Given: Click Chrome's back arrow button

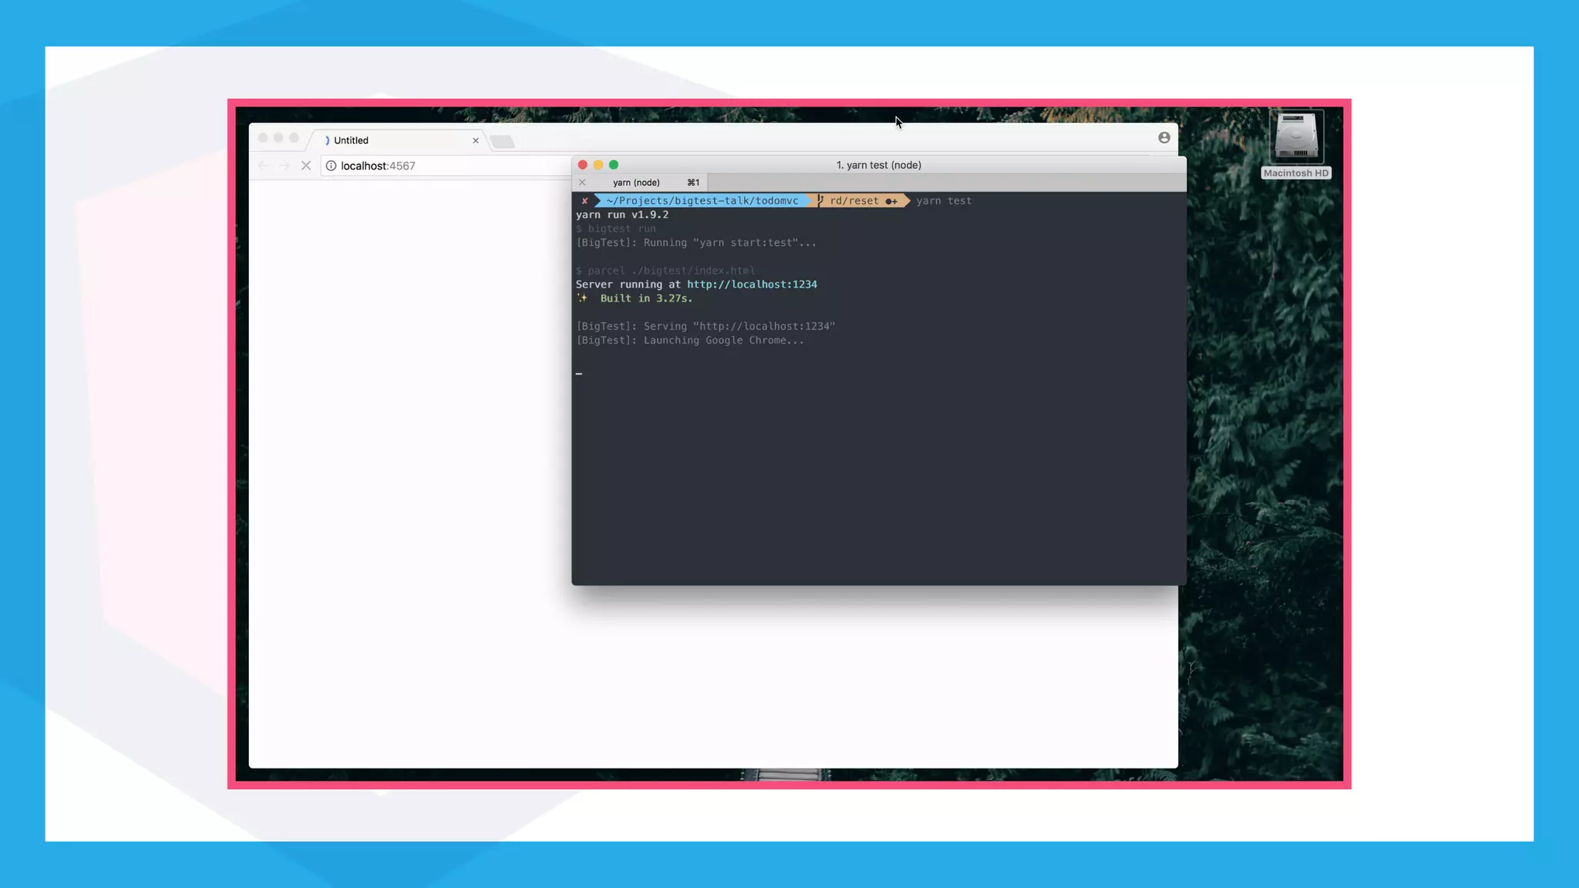Looking at the screenshot, I should tap(263, 166).
